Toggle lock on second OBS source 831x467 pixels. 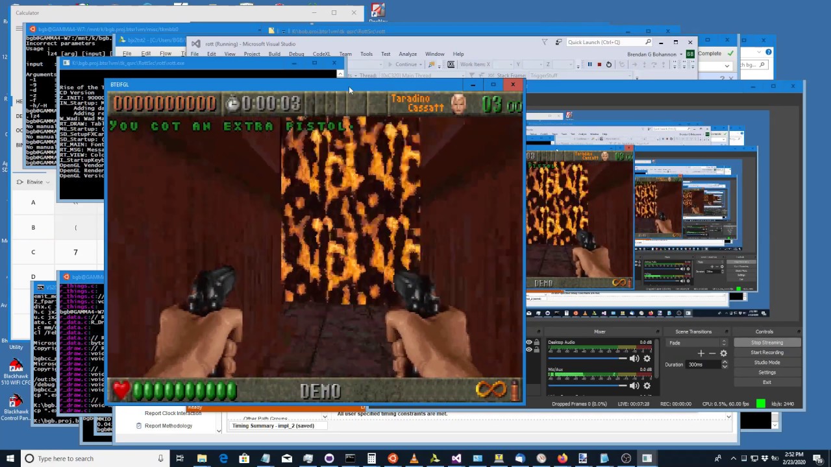536,350
